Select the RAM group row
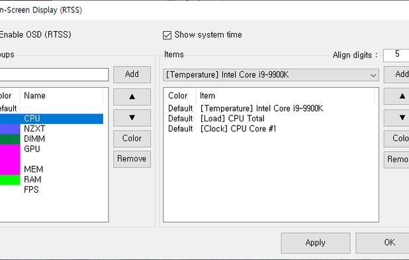The width and height of the screenshot is (409, 260). 52,179
